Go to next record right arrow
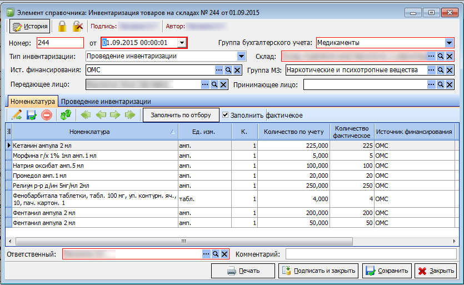The image size is (464, 285). 115,115
